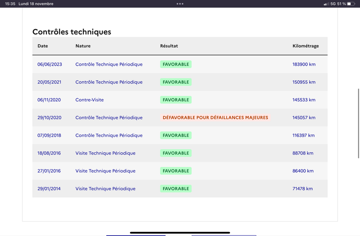Select date 29/10/2020
360x236 pixels.
[49, 118]
